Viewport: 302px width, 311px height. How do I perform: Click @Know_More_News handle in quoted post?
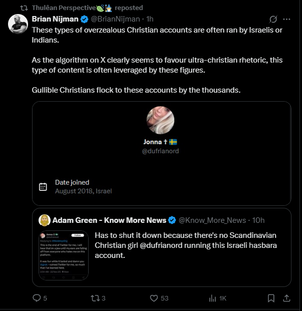click(212, 220)
